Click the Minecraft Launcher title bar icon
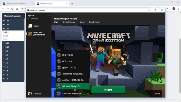181x102 pixels. click(x=28, y=10)
